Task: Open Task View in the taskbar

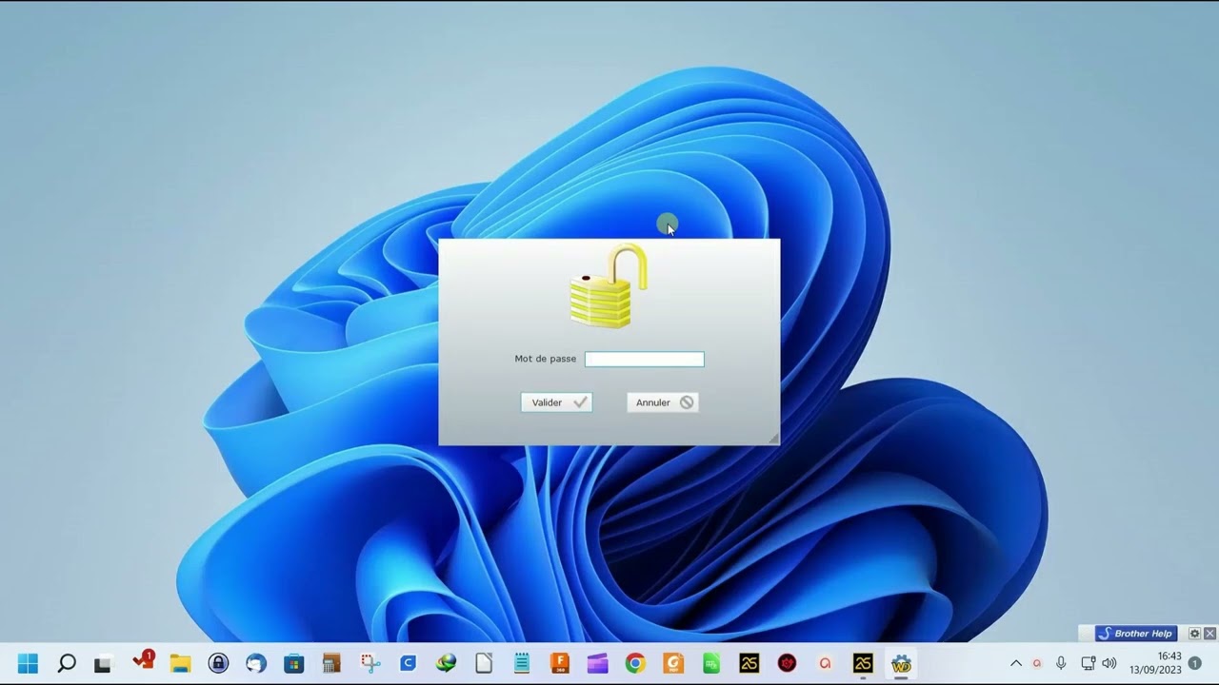Action: [103, 663]
